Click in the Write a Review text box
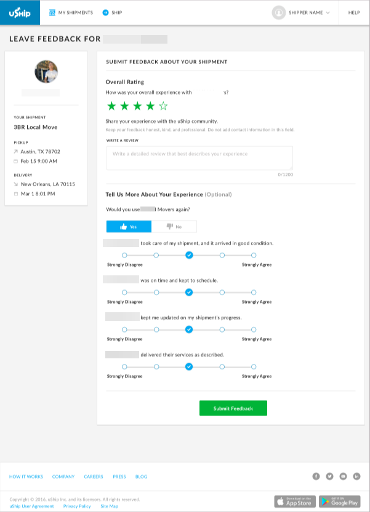 click(199, 158)
